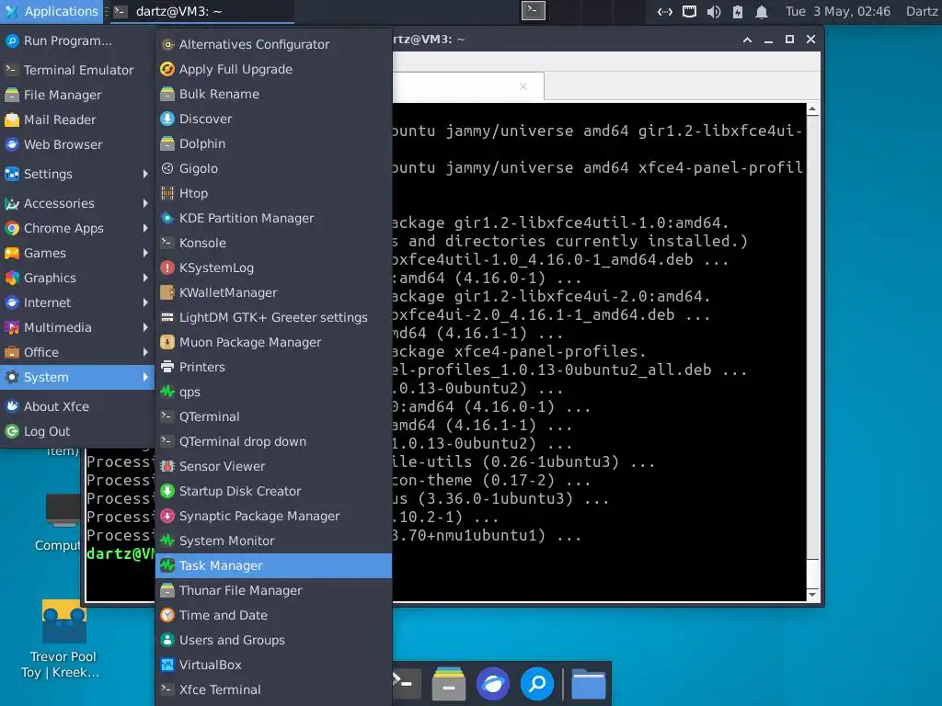Image resolution: width=942 pixels, height=706 pixels.
Task: Expand the Games submenu arrow
Action: click(145, 253)
